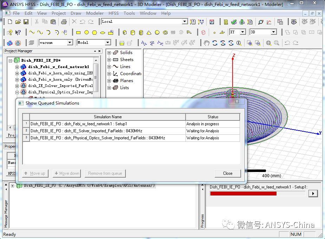Open the 3D movement mode dropdown
Viewport: 325px width, 239px height.
[274, 32]
